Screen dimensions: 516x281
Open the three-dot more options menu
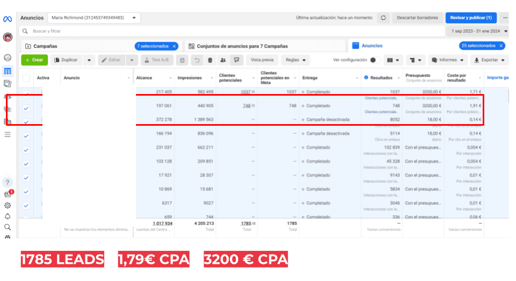pos(505,18)
